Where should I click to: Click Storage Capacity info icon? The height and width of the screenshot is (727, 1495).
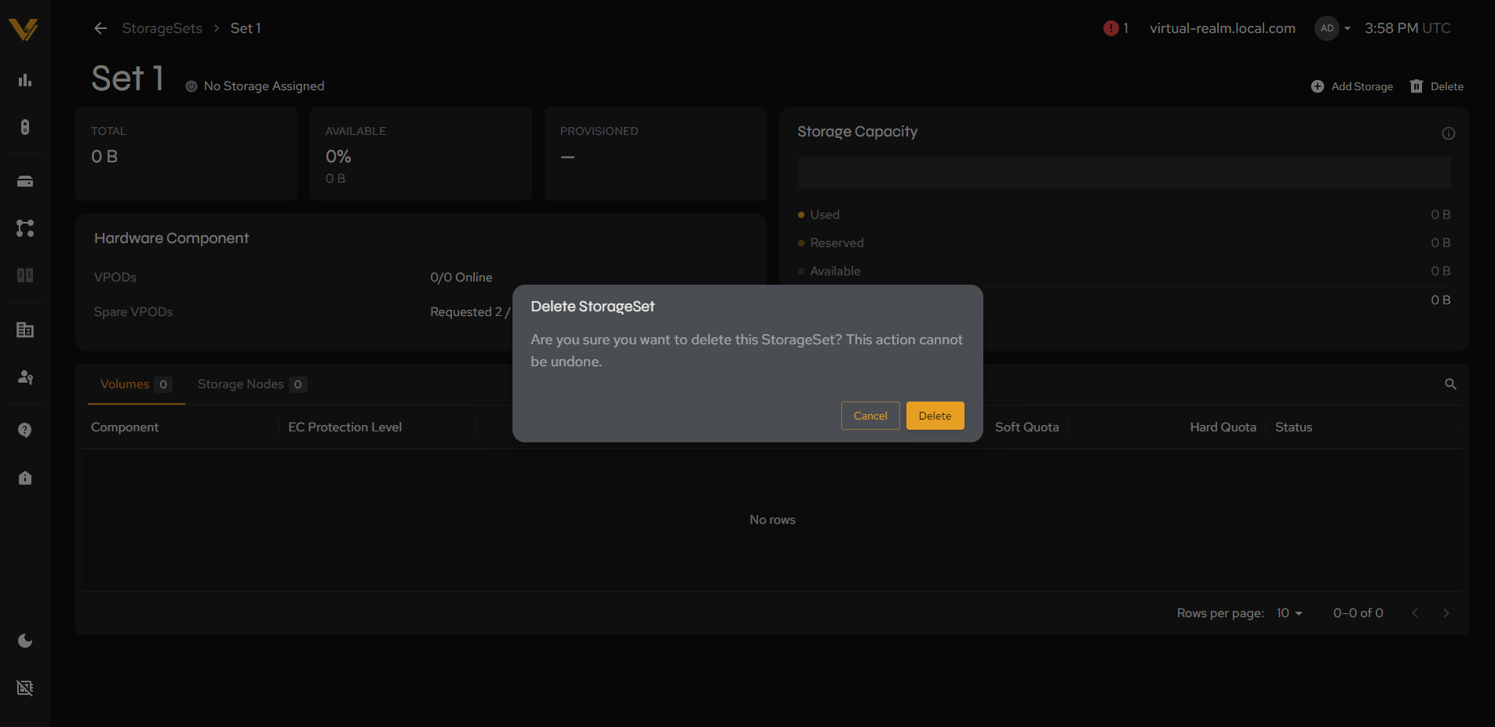pos(1449,133)
